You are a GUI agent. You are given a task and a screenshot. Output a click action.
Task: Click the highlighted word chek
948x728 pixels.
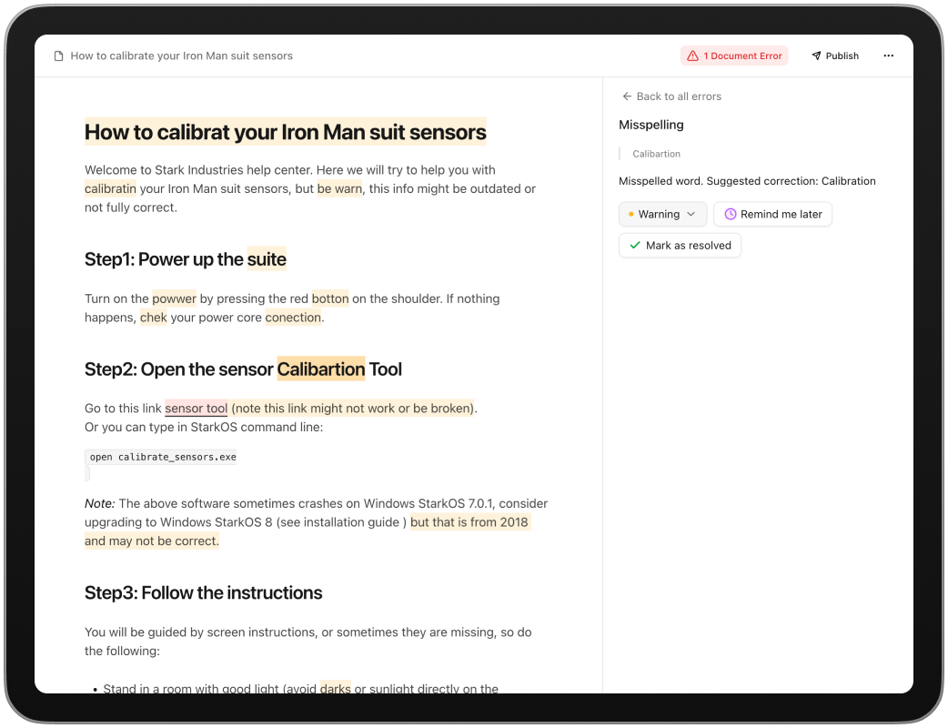pyautogui.click(x=154, y=318)
